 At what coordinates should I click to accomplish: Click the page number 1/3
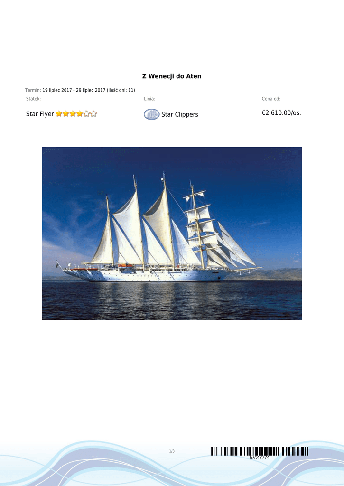172,451
